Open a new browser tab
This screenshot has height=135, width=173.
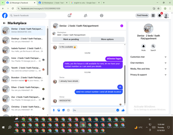click(x=104, y=3)
